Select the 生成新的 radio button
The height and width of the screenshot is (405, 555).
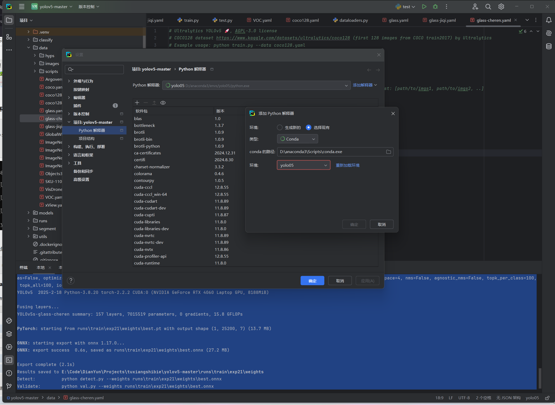click(280, 127)
